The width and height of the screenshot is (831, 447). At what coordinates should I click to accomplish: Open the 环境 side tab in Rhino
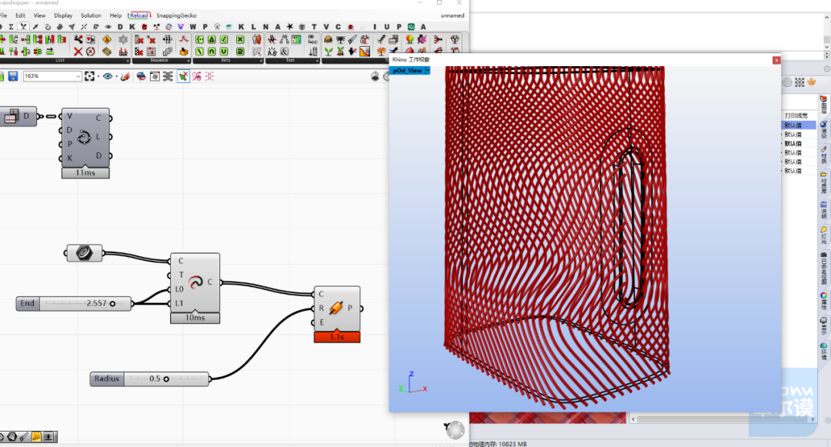tap(823, 352)
